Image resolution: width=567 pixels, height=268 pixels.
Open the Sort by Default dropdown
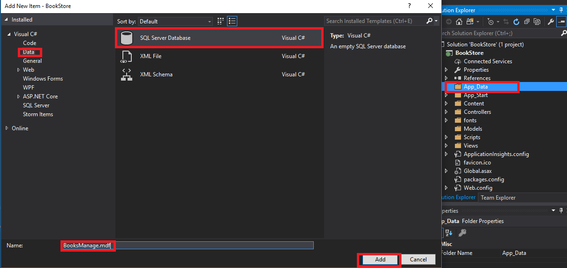175,21
